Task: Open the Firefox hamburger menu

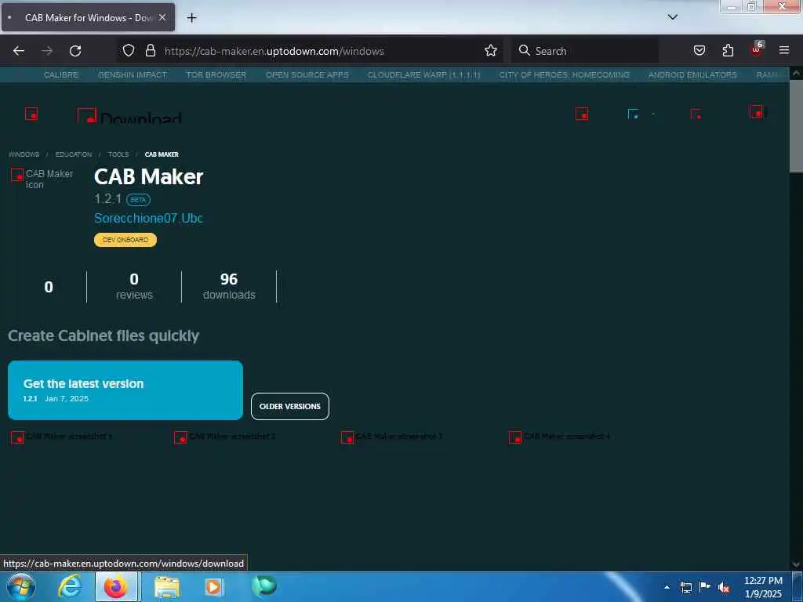Action: pos(784,50)
